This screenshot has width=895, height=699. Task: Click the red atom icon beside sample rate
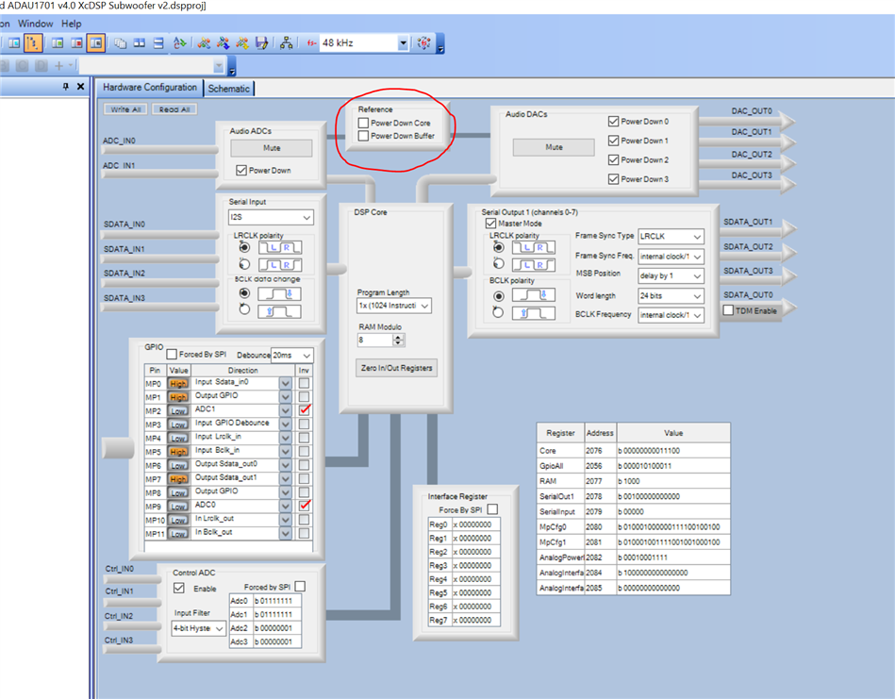tap(424, 42)
